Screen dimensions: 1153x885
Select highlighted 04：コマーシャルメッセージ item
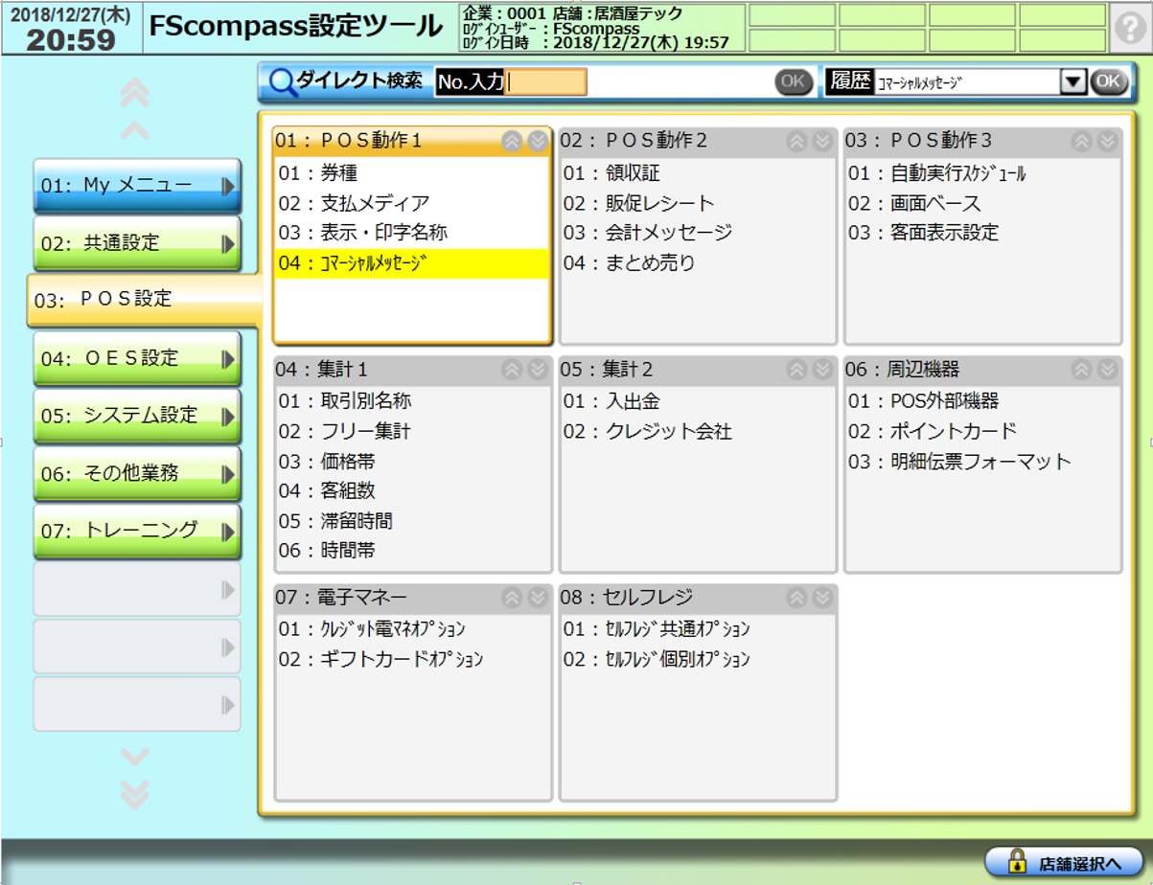click(412, 263)
